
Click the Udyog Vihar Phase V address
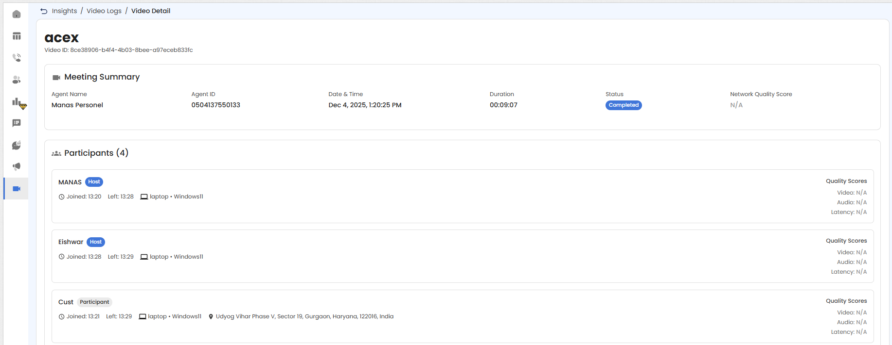[304, 316]
